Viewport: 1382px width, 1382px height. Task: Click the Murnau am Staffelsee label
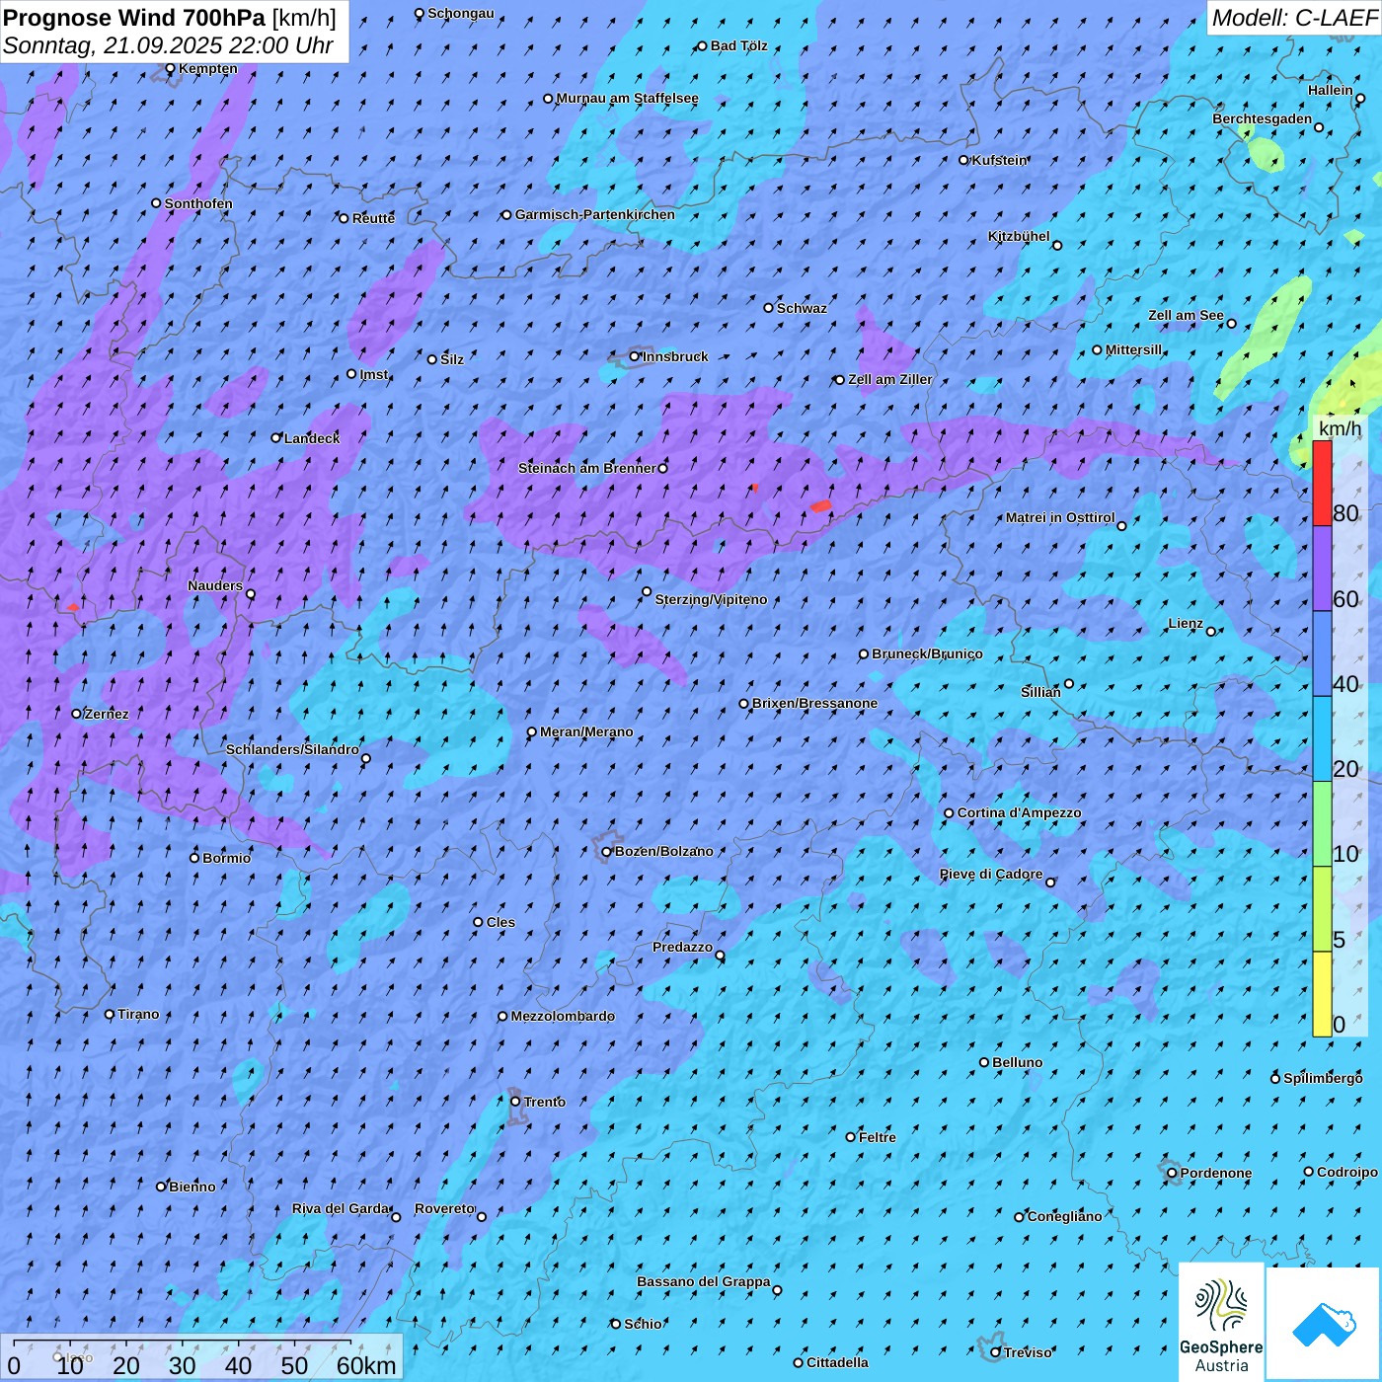(627, 98)
